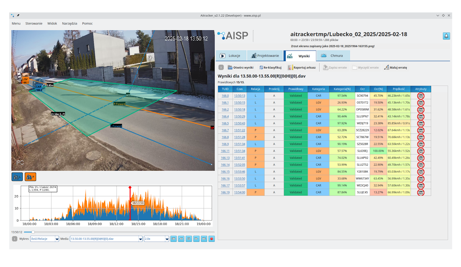Open the 2.0x playback speed dropdown
The width and height of the screenshot is (461, 267).
(x=156, y=239)
